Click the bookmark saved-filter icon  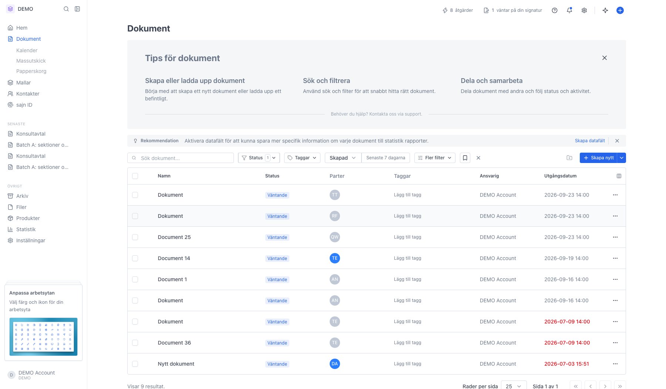coord(465,158)
